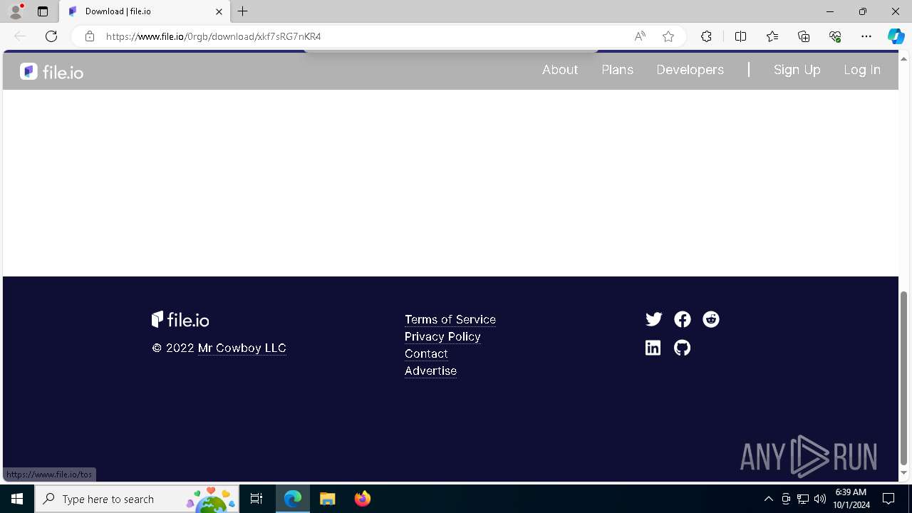Open the GitHub social icon in footer
This screenshot has width=912, height=513.
coord(683,348)
